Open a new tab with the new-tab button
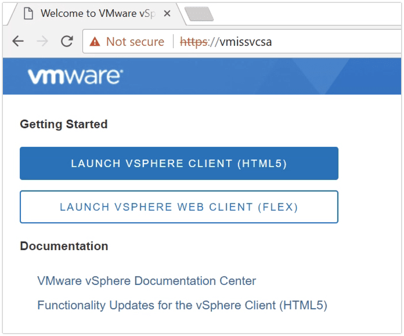The width and height of the screenshot is (404, 336). click(x=199, y=14)
